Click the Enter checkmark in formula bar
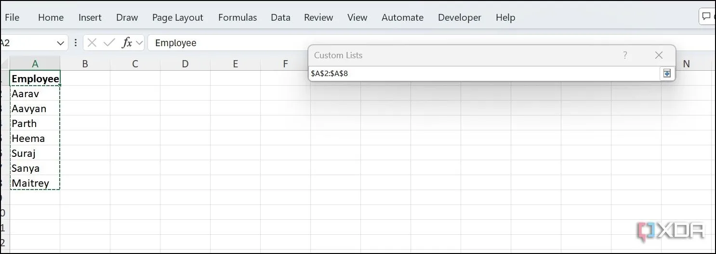Image resolution: width=716 pixels, height=254 pixels. pos(109,43)
